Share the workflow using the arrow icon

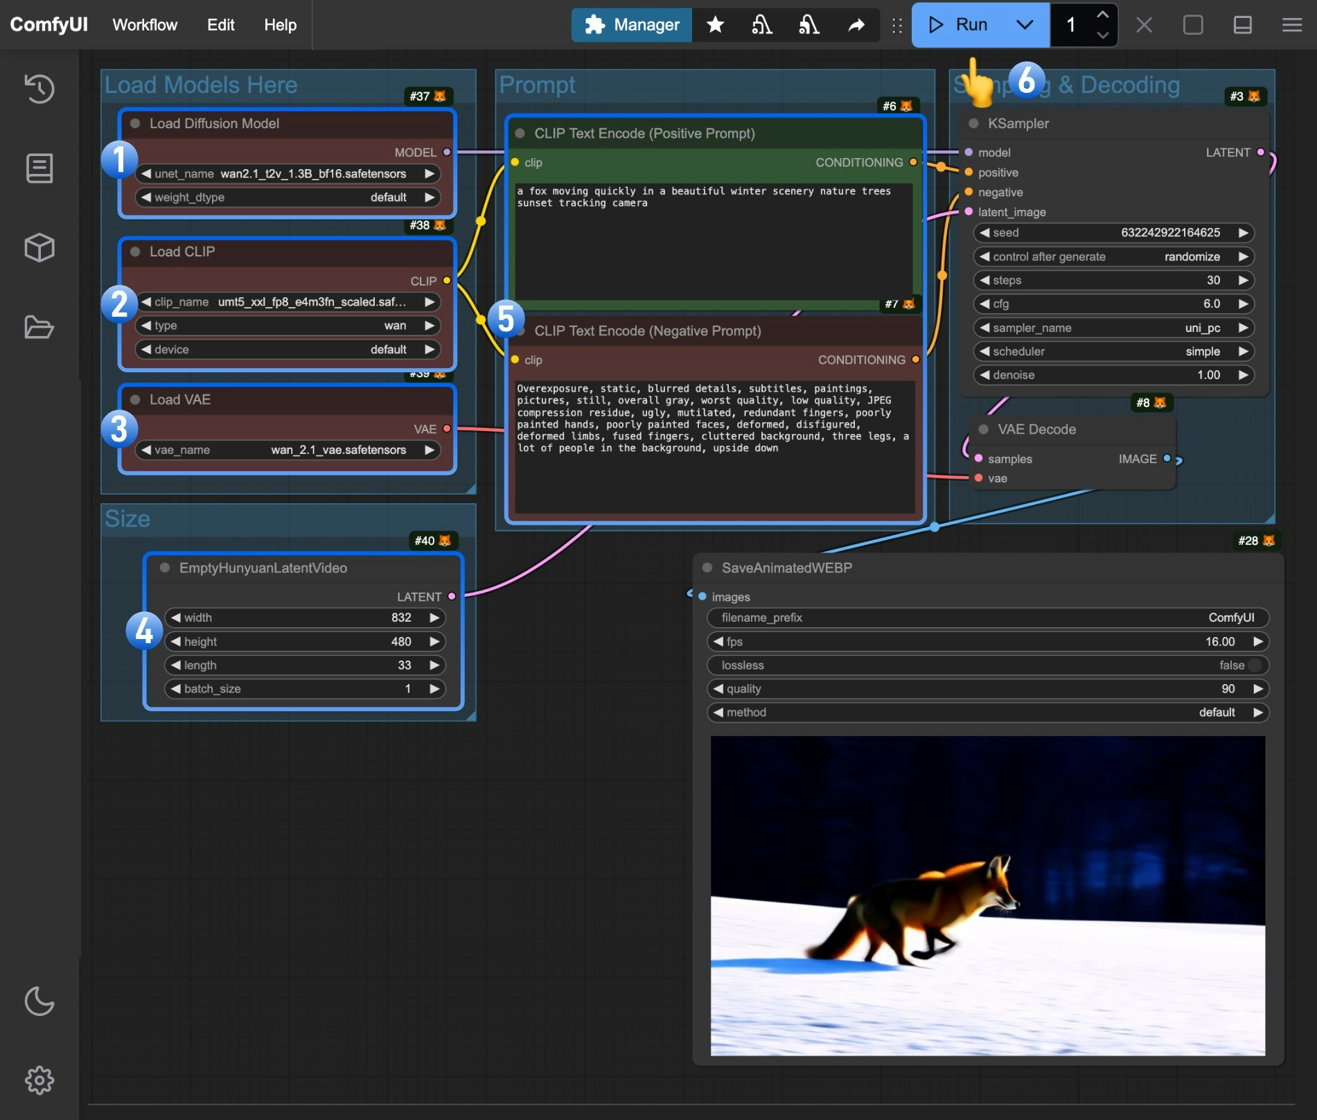pyautogui.click(x=856, y=25)
